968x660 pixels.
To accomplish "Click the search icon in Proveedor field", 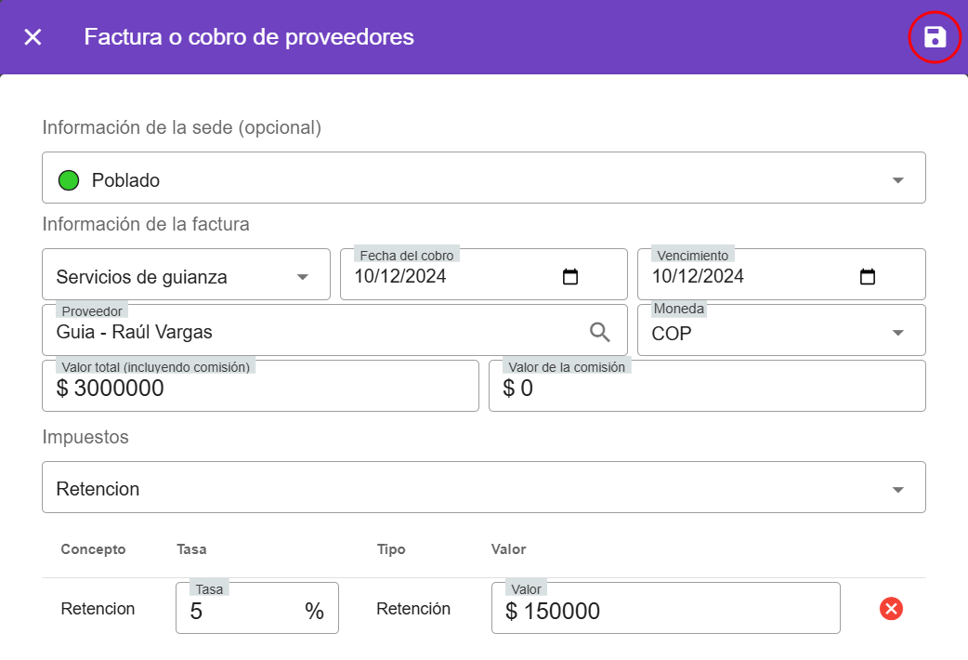I will 600,331.
